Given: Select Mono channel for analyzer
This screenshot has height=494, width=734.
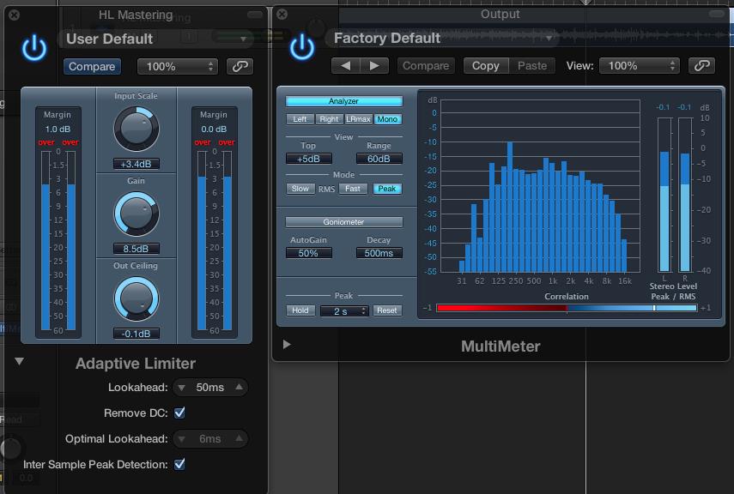Looking at the screenshot, I should click(x=387, y=119).
